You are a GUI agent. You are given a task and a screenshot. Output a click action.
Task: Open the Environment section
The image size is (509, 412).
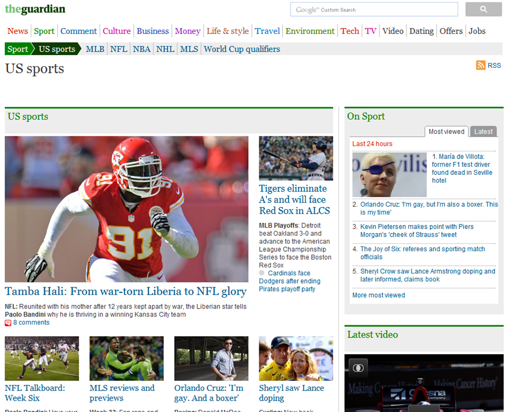[x=310, y=31]
